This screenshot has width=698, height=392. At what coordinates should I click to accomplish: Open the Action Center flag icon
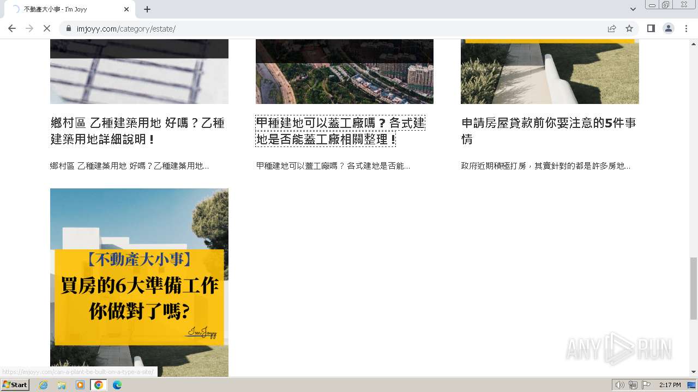pyautogui.click(x=646, y=385)
